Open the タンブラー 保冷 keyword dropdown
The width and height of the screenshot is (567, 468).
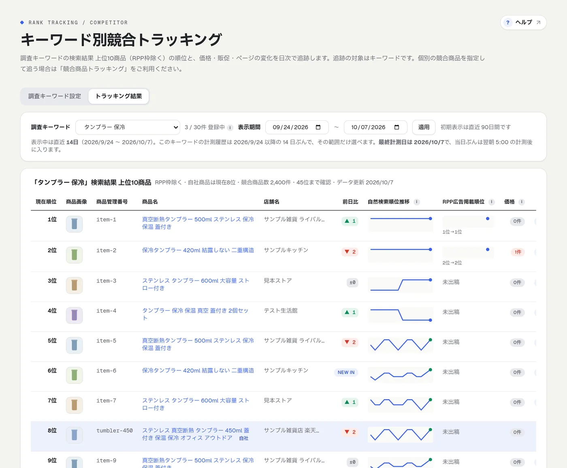(128, 127)
